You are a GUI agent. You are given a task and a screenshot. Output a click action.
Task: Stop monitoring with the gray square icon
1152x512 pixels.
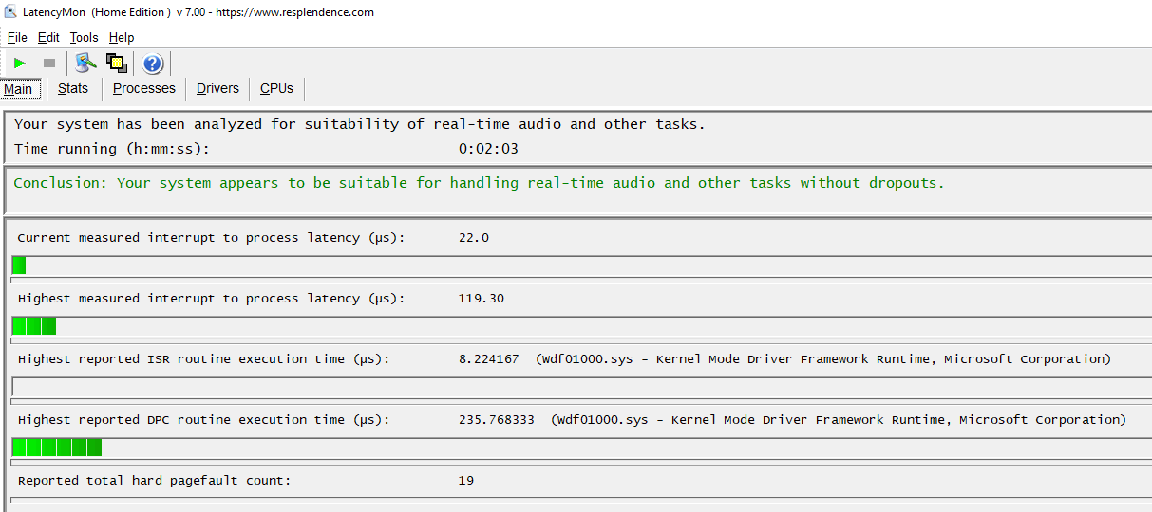49,64
